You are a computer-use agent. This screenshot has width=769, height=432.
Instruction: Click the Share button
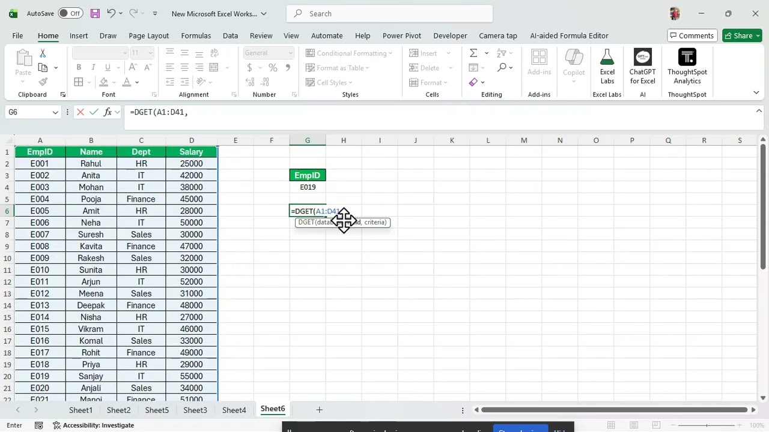pos(743,35)
